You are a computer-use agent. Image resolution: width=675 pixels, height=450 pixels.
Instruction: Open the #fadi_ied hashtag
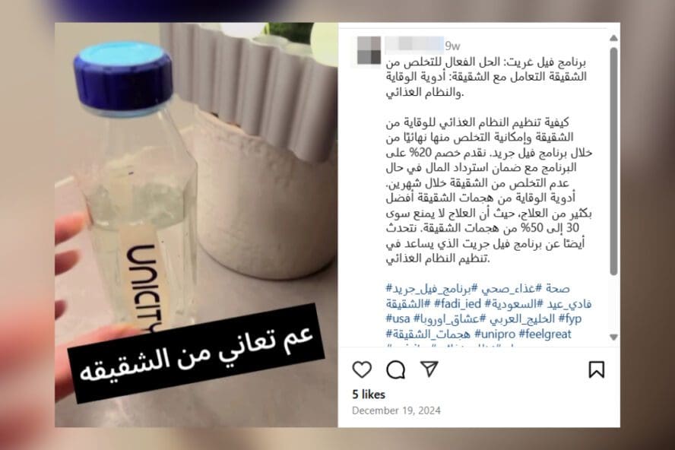click(x=457, y=304)
